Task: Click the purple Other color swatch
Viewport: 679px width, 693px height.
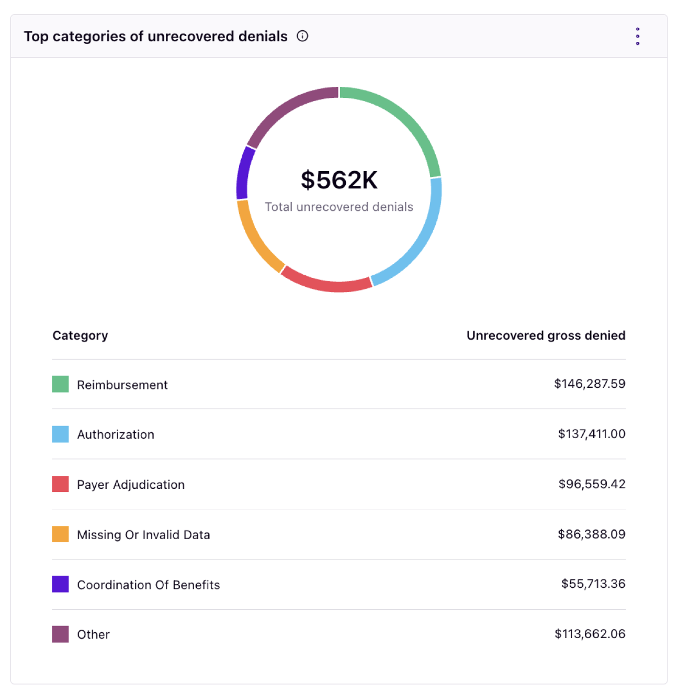Action: [60, 634]
